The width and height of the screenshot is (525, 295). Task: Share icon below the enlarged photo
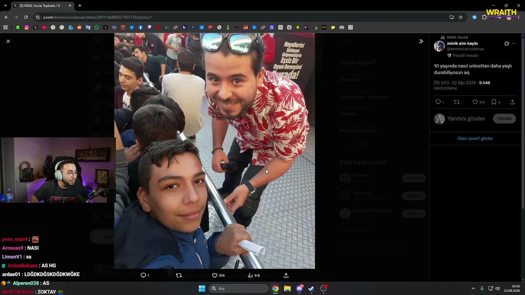(x=286, y=275)
